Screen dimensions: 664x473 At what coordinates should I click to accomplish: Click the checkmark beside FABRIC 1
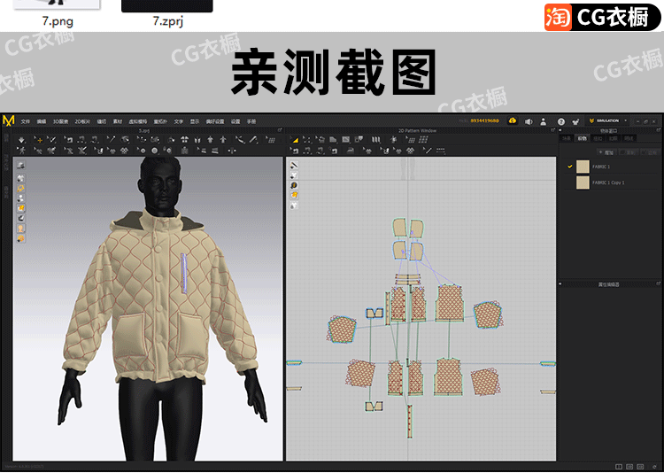[x=570, y=167]
